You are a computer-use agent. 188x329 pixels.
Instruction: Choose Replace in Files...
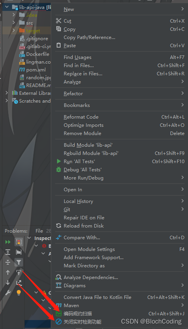[x=120, y=73]
